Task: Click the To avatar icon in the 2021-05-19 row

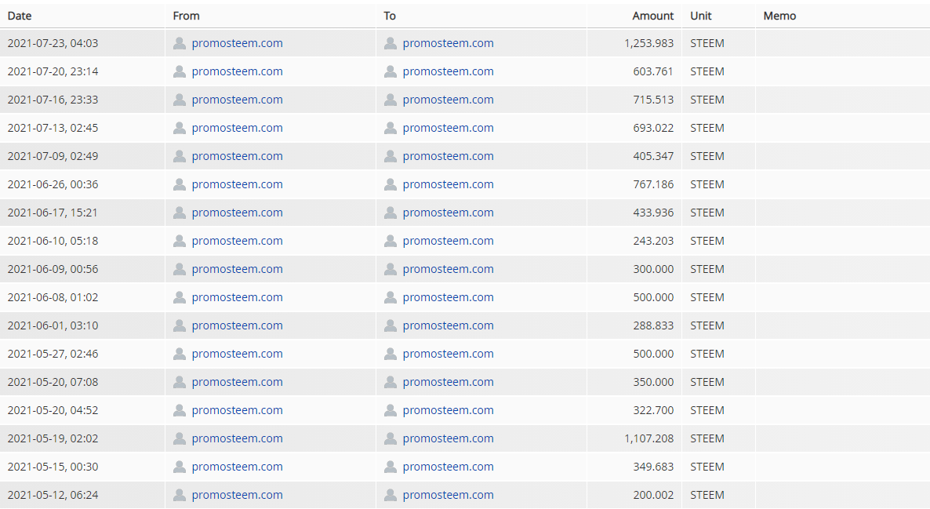Action: pos(391,438)
